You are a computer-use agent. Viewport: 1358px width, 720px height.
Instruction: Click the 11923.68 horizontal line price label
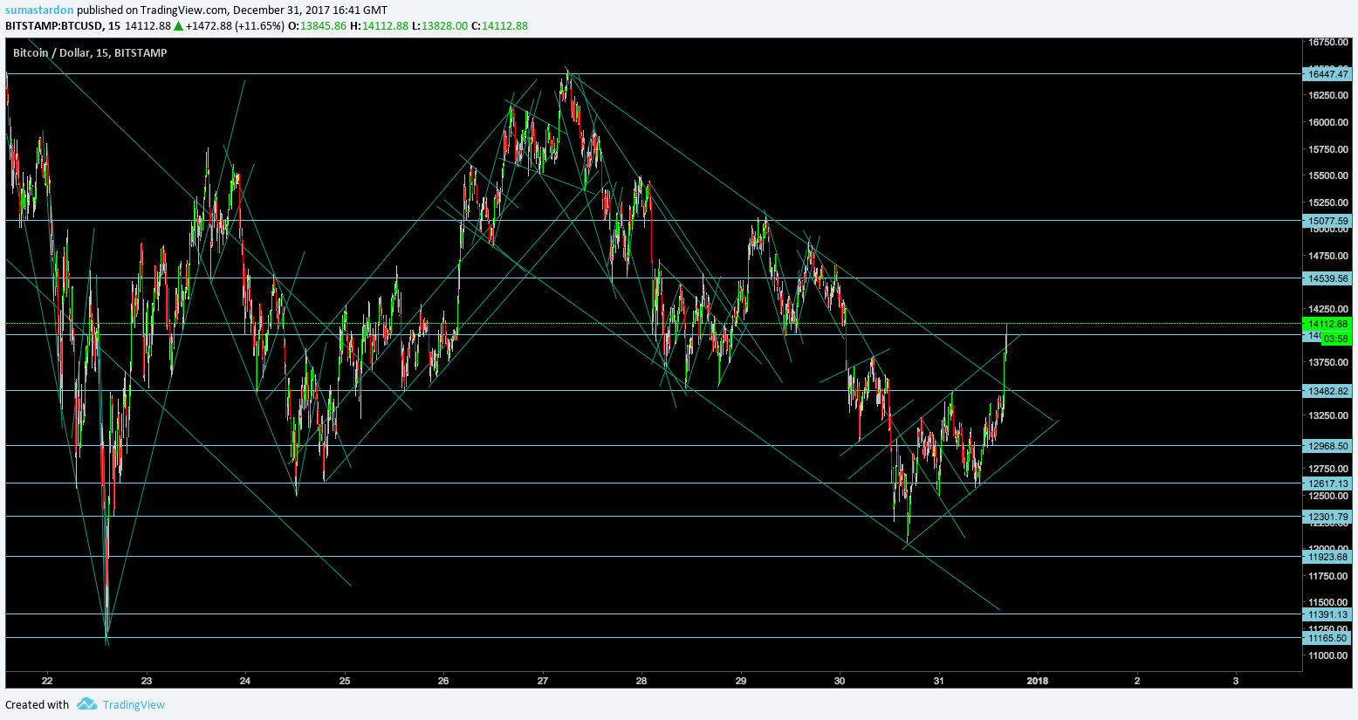tap(1327, 557)
